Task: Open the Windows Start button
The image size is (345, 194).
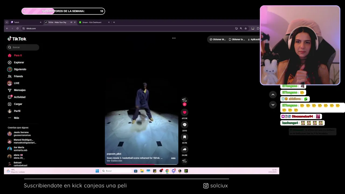Action: click(97, 171)
